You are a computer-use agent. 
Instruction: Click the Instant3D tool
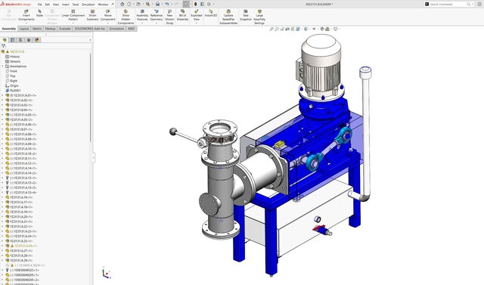(211, 14)
